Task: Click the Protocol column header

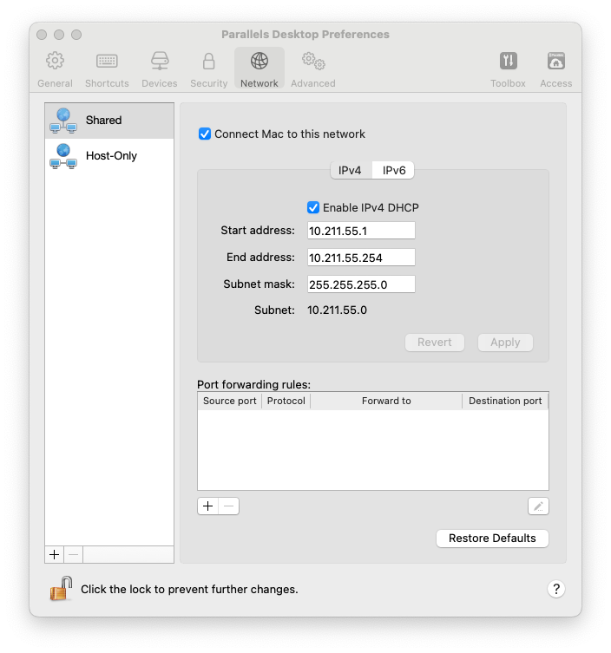Action: 286,401
